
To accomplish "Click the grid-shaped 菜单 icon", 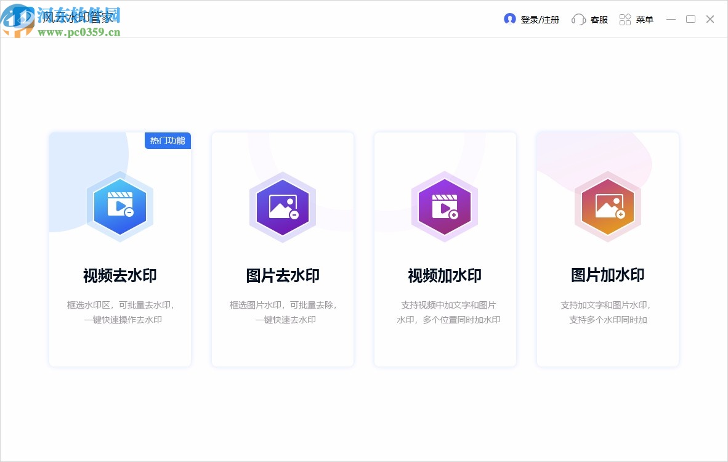I will click(625, 19).
